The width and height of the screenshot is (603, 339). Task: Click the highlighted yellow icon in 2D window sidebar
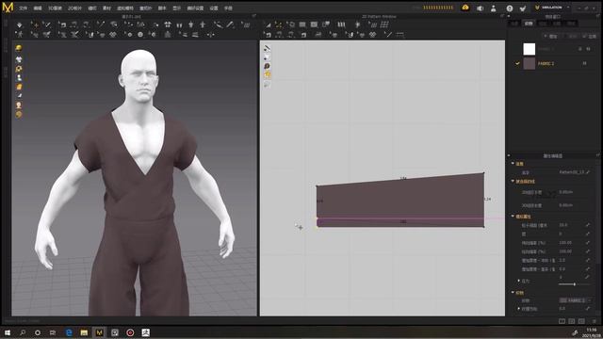point(267,75)
